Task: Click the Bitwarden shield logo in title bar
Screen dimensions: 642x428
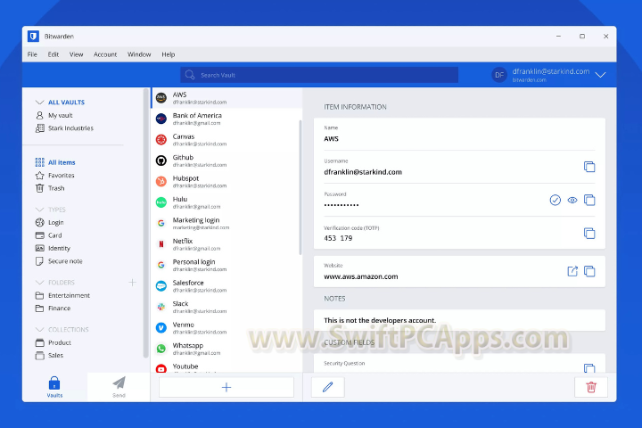Action: [33, 36]
